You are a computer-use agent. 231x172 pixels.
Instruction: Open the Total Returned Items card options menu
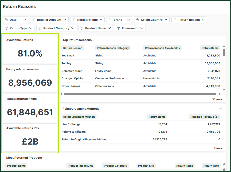52,99
